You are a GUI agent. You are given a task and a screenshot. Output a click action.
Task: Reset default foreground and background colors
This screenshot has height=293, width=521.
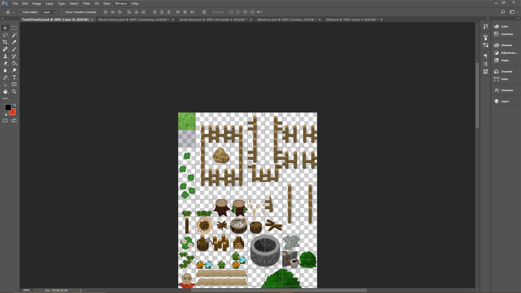[x=5, y=114]
